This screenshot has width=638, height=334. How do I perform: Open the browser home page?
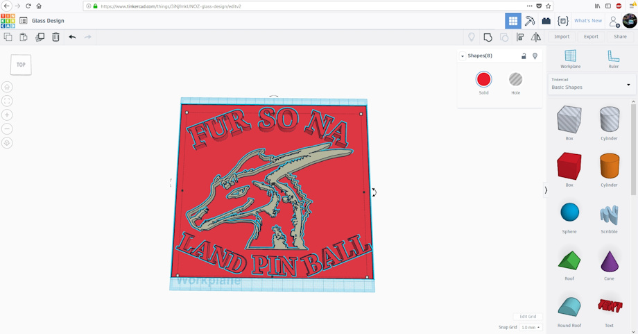point(39,6)
